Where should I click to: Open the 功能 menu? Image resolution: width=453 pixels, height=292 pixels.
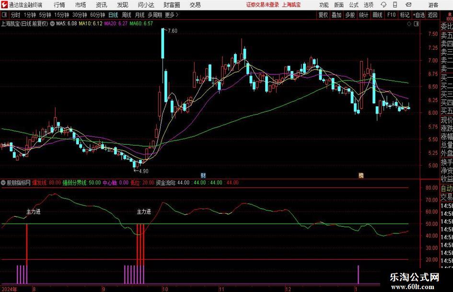point(324,5)
